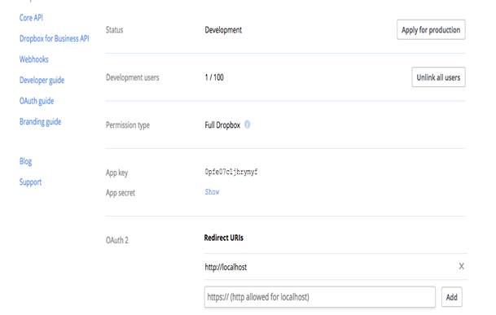Open the Developer guide

click(x=42, y=80)
